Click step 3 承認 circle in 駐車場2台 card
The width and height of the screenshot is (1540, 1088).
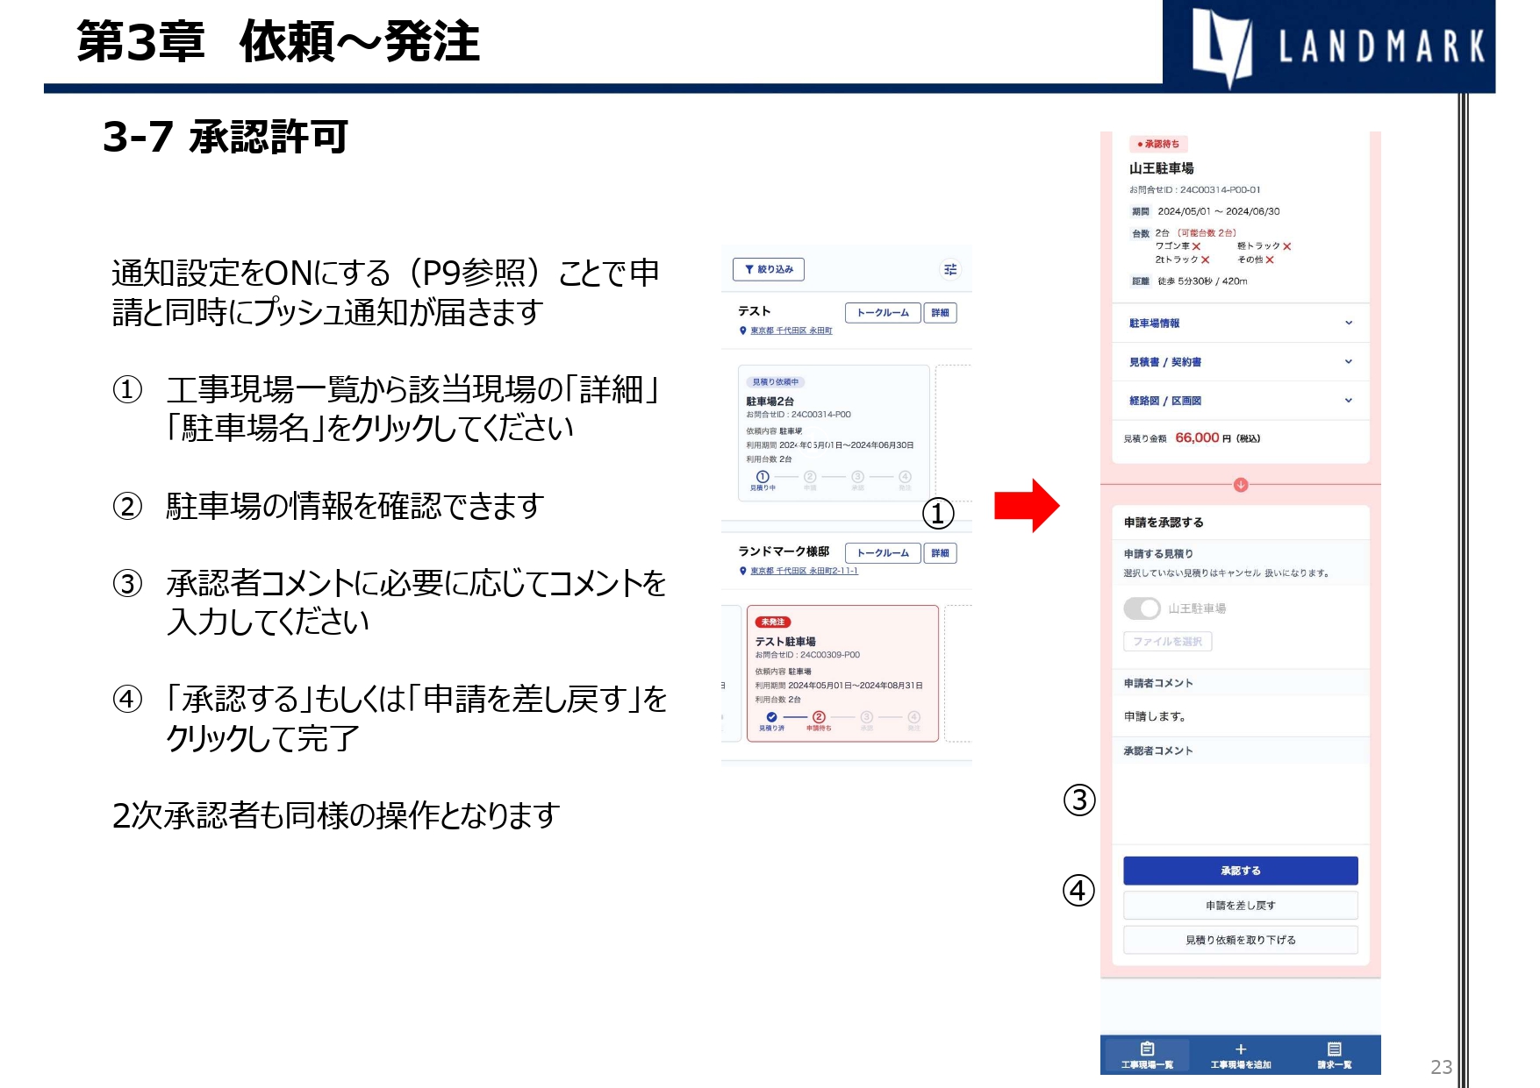tap(857, 476)
